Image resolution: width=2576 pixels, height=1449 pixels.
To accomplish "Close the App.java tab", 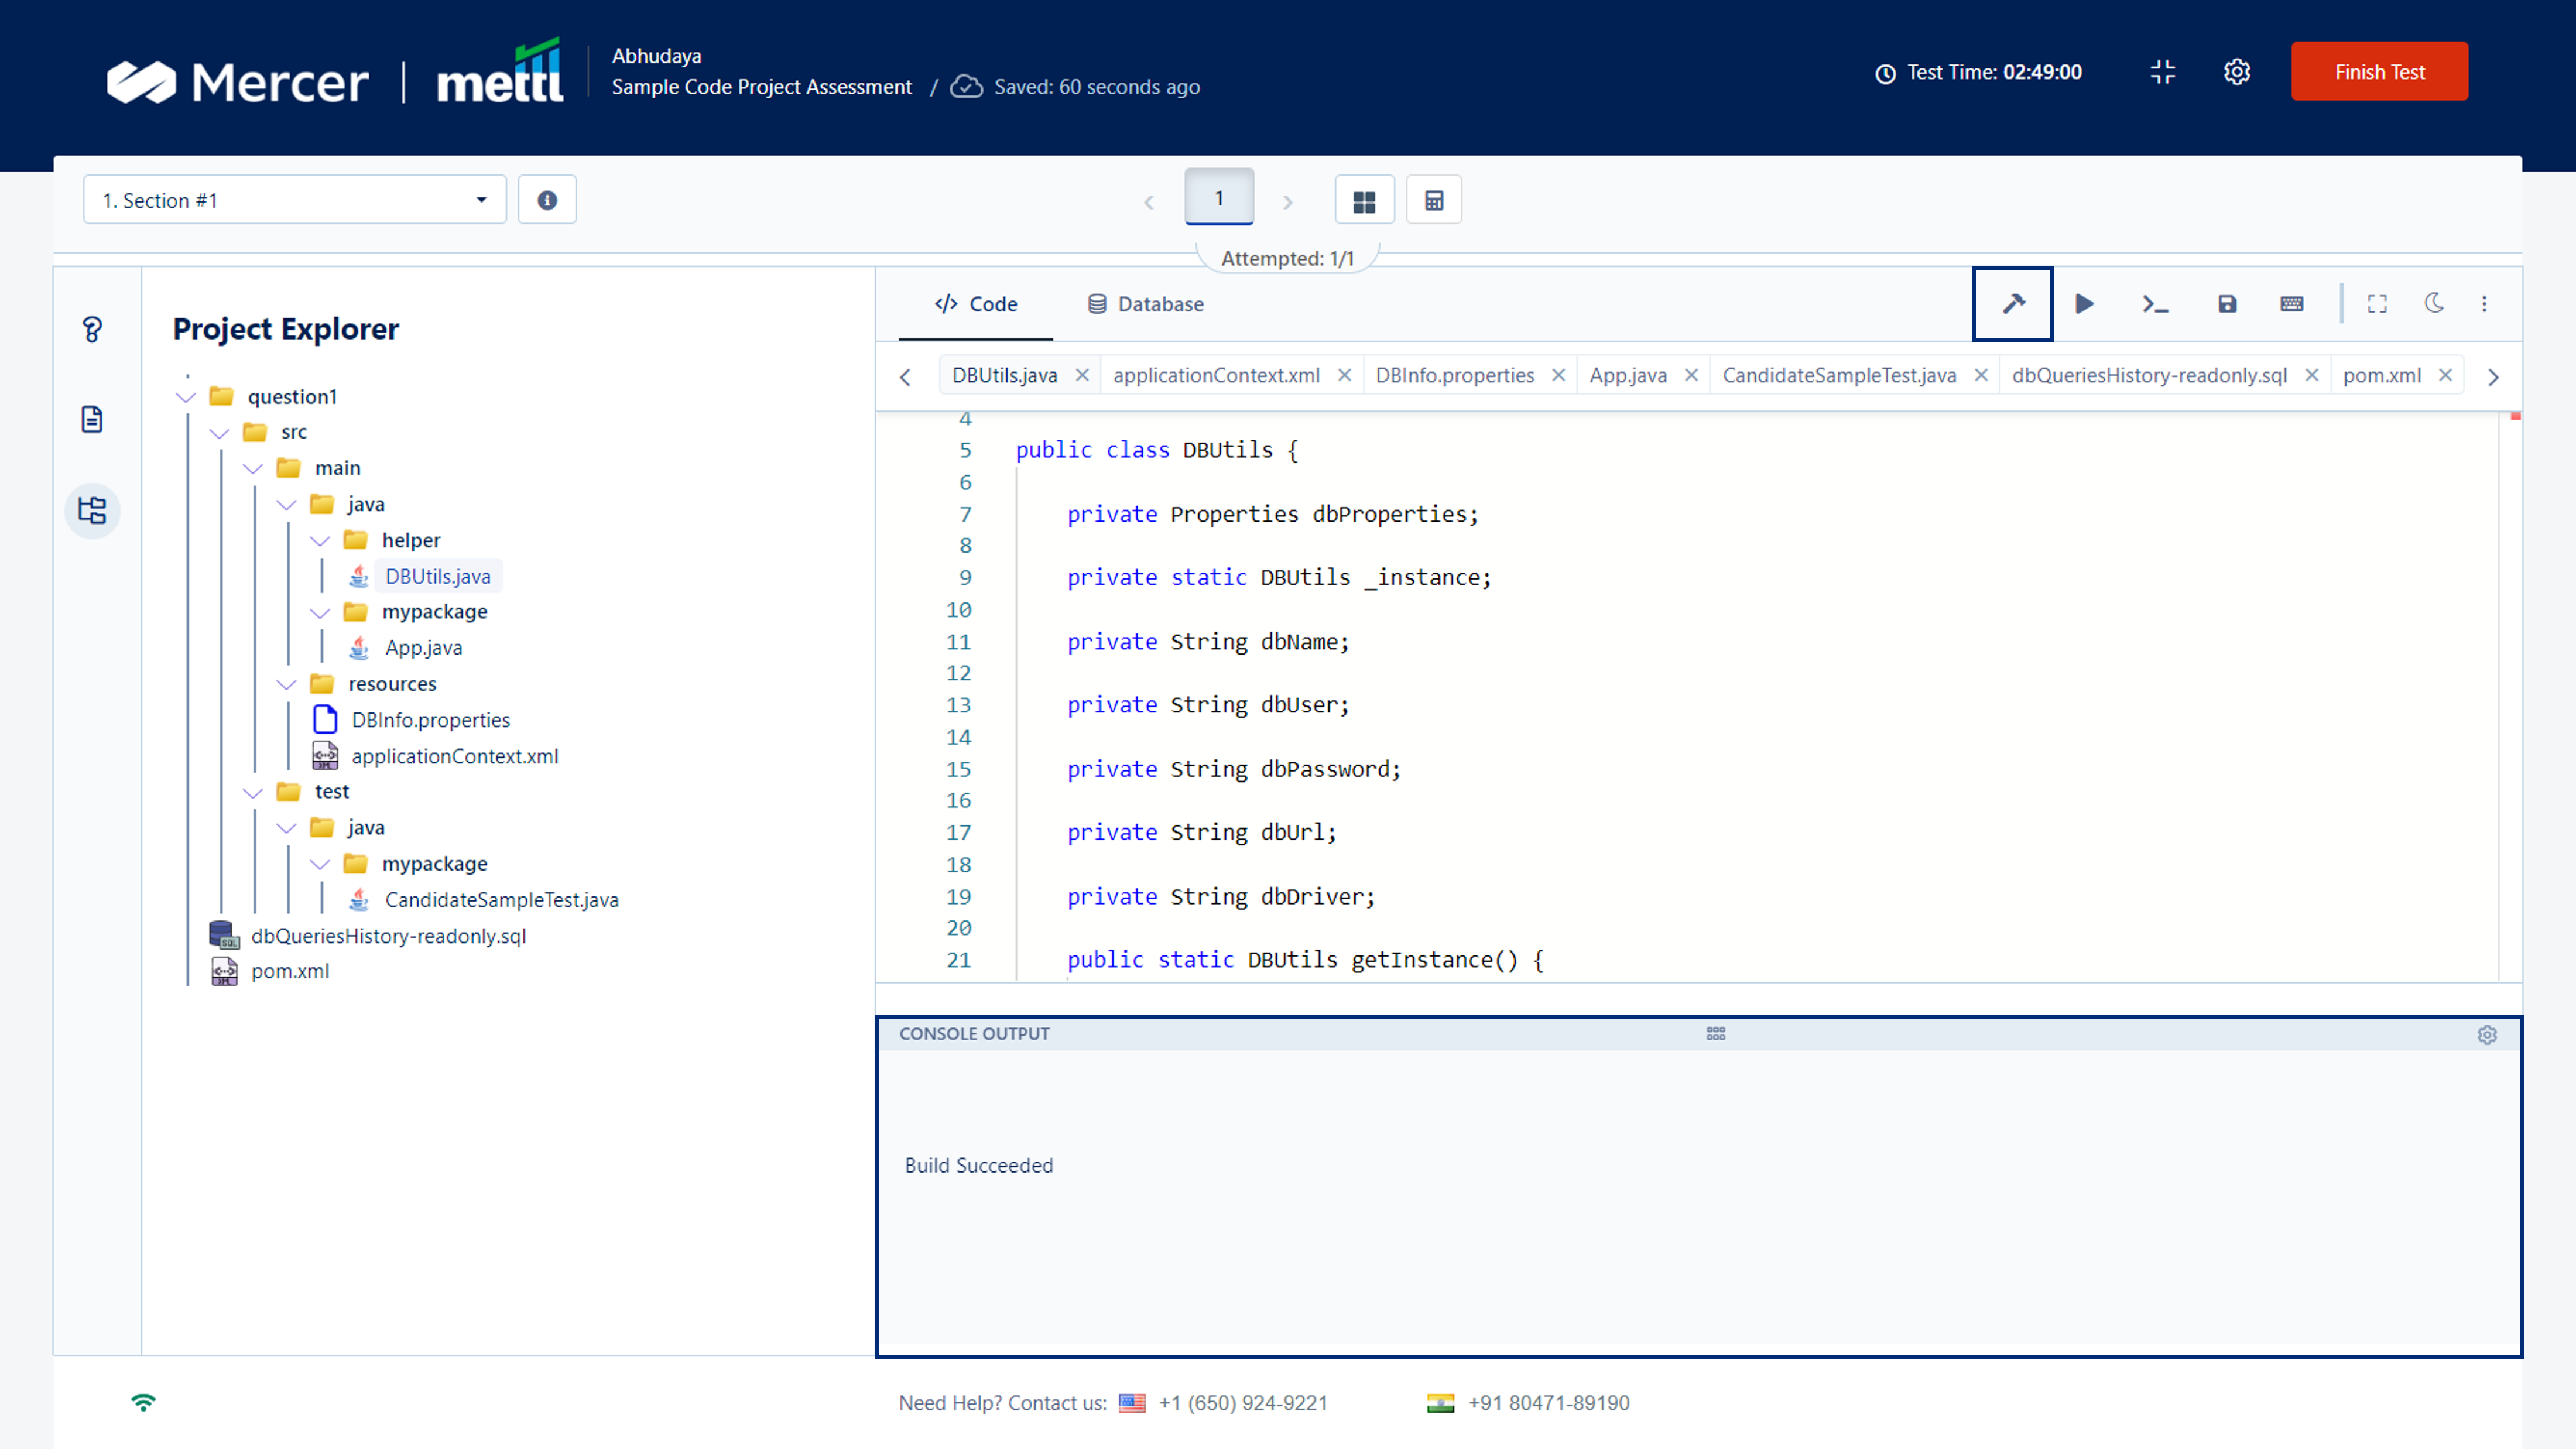I will (1691, 375).
